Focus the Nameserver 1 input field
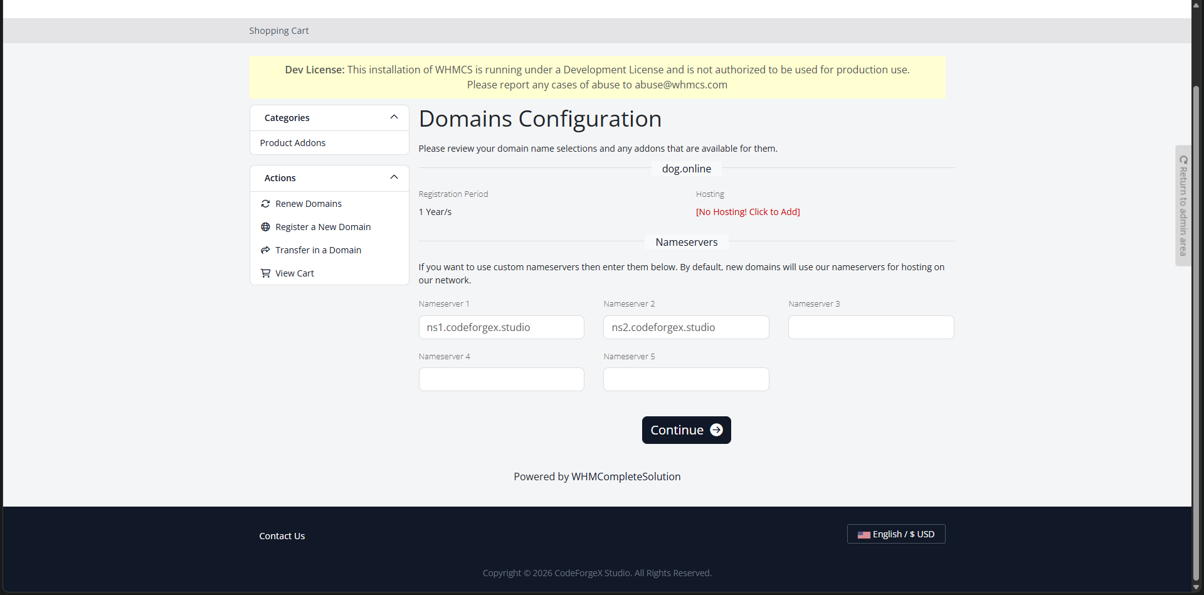This screenshot has width=1204, height=595. pos(501,327)
